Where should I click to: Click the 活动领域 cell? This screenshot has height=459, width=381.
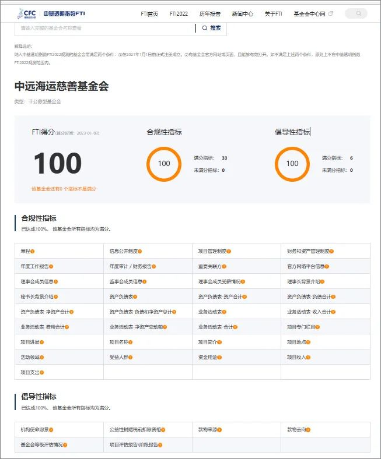(x=59, y=358)
